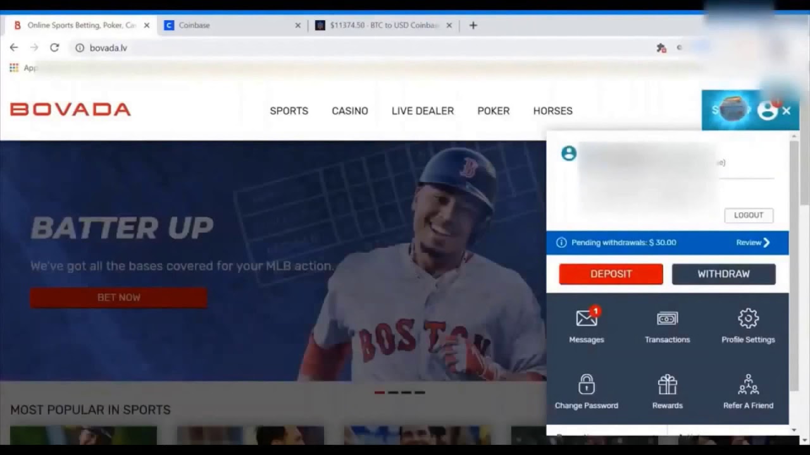Click the browser back arrow

[x=14, y=47]
